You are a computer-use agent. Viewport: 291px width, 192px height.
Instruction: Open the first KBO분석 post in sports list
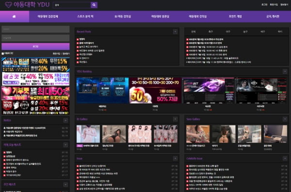(206, 39)
